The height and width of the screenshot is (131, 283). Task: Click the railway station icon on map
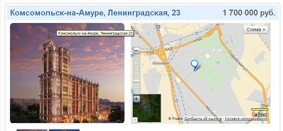pos(158,27)
